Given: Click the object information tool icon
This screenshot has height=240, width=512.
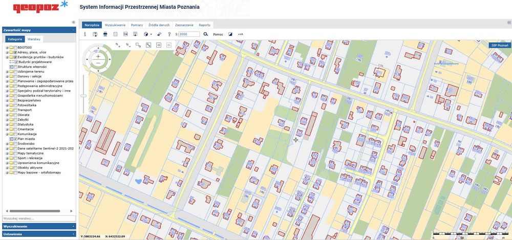Looking at the screenshot, I should click(85, 34).
